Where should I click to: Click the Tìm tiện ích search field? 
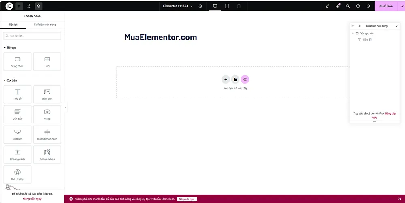pyautogui.click(x=32, y=36)
